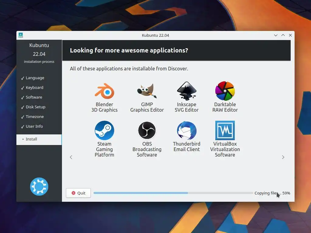This screenshot has width=311, height=233.
Task: Click the 'Looking for more awesome applications?' heading
Action: click(129, 50)
